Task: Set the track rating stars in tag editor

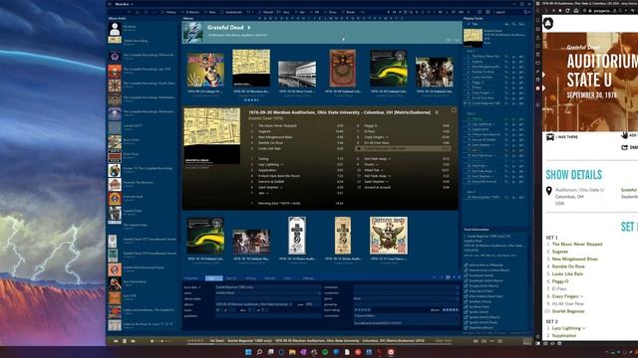Action: tap(363, 310)
